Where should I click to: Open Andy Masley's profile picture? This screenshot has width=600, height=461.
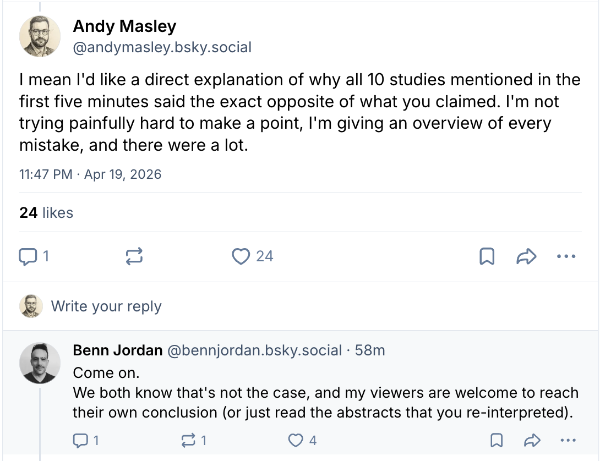(x=40, y=36)
